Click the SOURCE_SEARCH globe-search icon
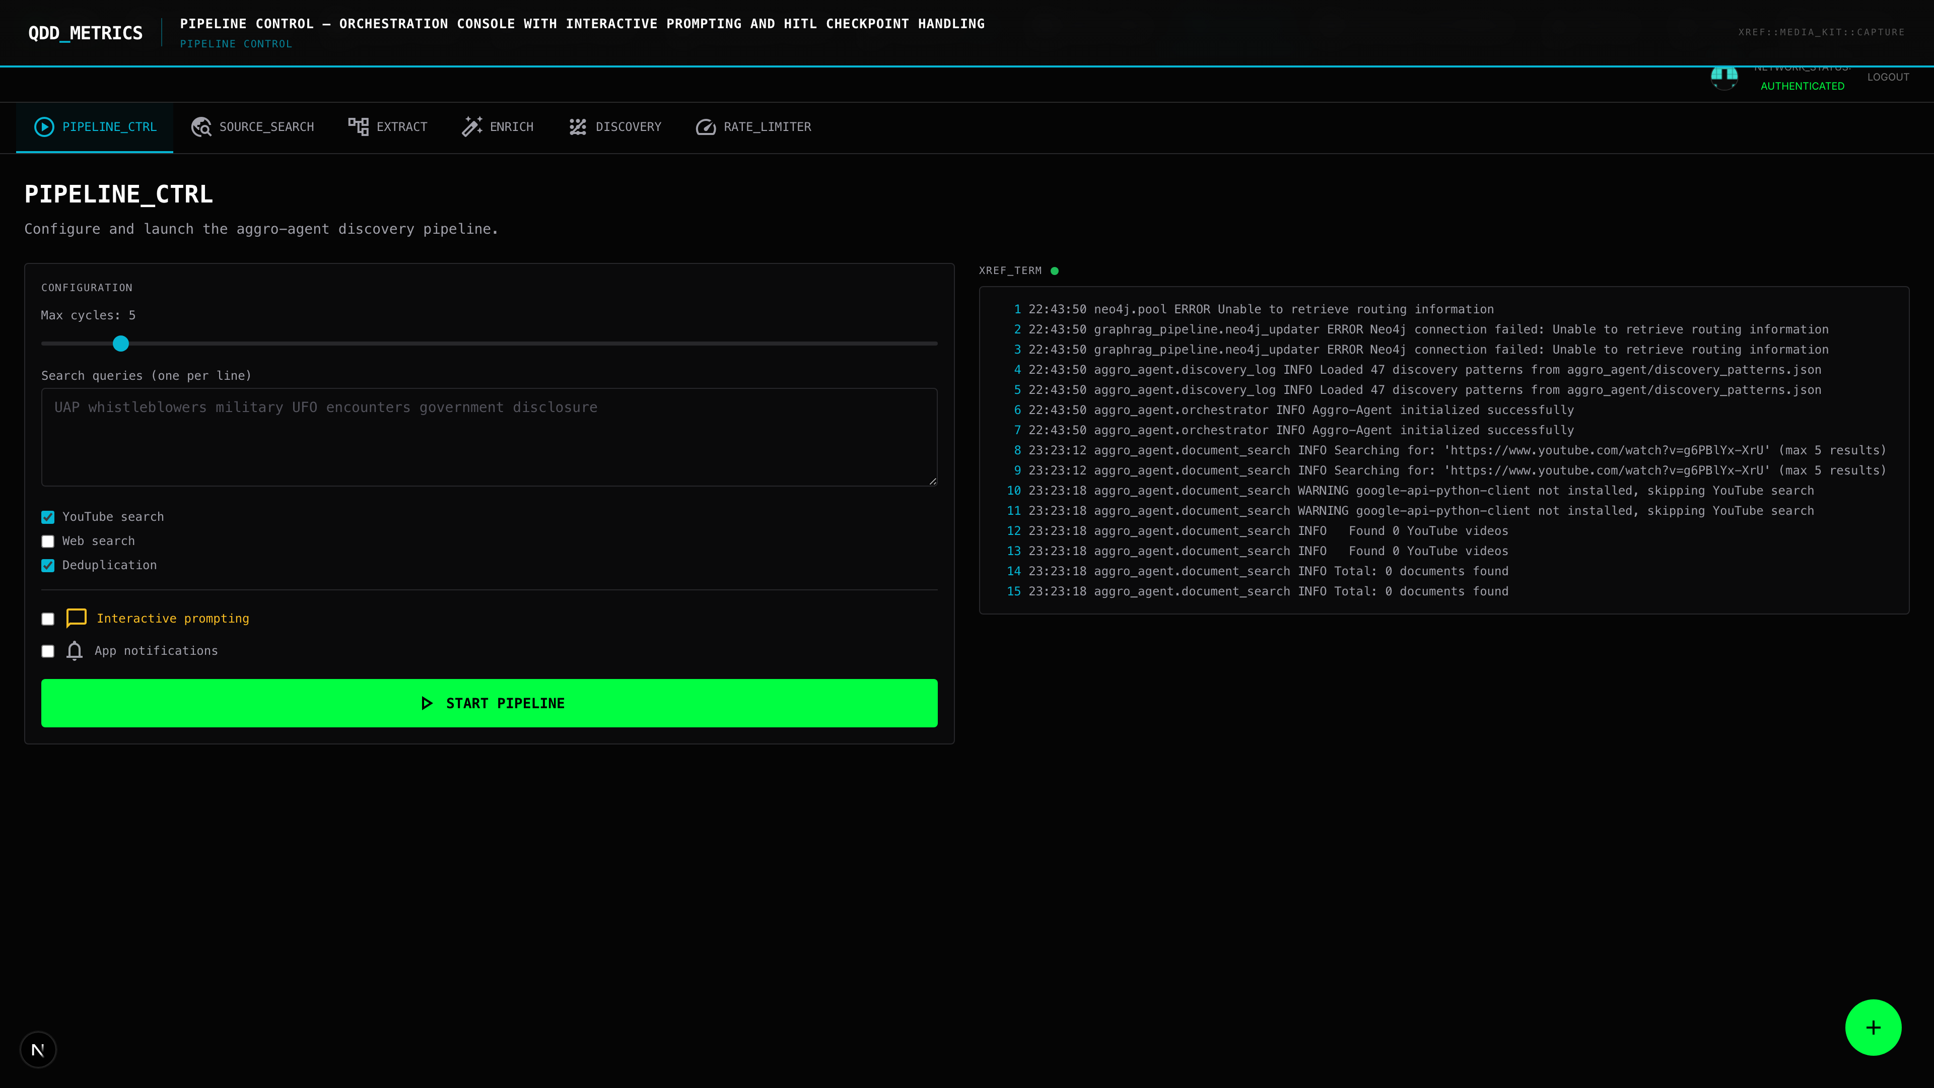This screenshot has height=1088, width=1934. pos(200,127)
